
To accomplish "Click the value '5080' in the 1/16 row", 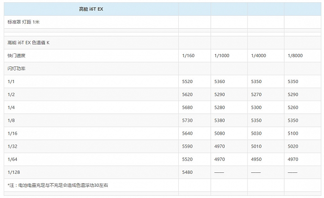I will [x=220, y=134].
